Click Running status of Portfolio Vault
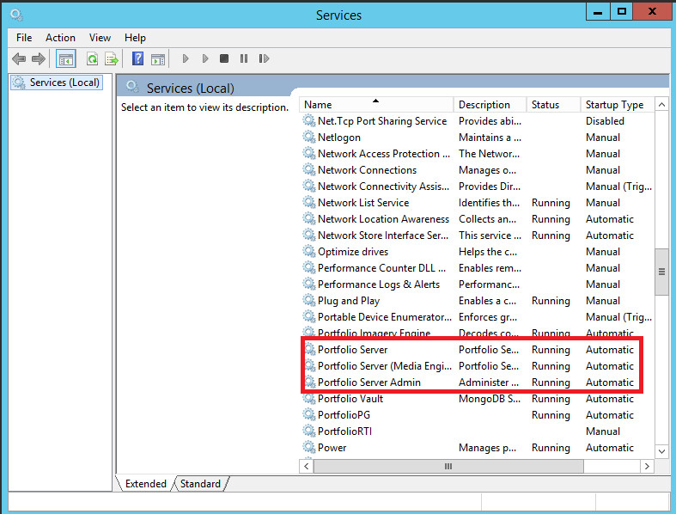The image size is (676, 514). click(551, 398)
